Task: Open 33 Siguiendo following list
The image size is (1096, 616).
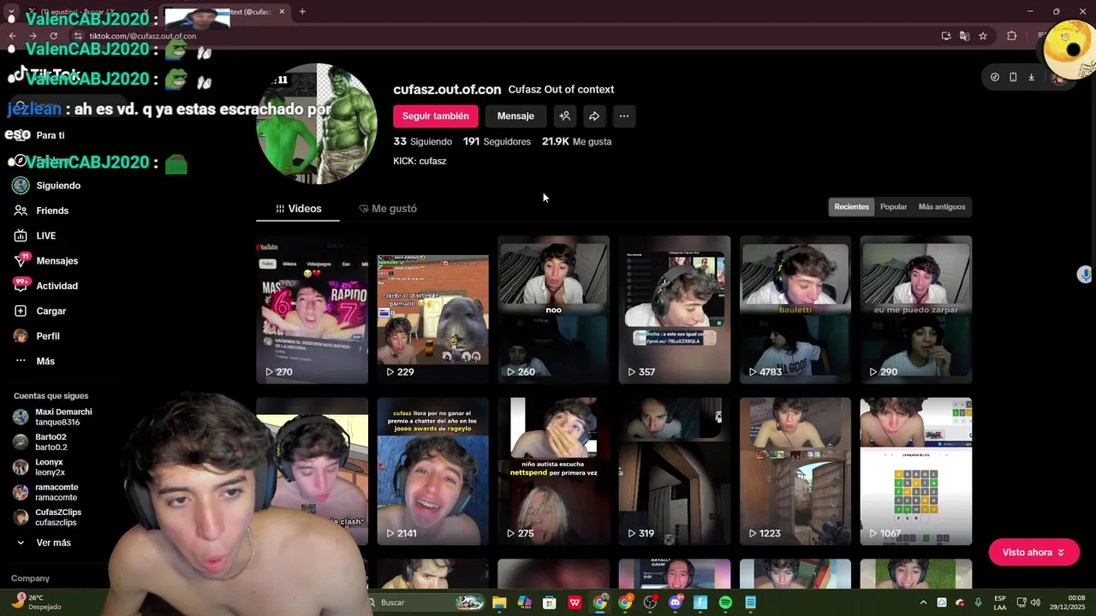Action: 423,142
